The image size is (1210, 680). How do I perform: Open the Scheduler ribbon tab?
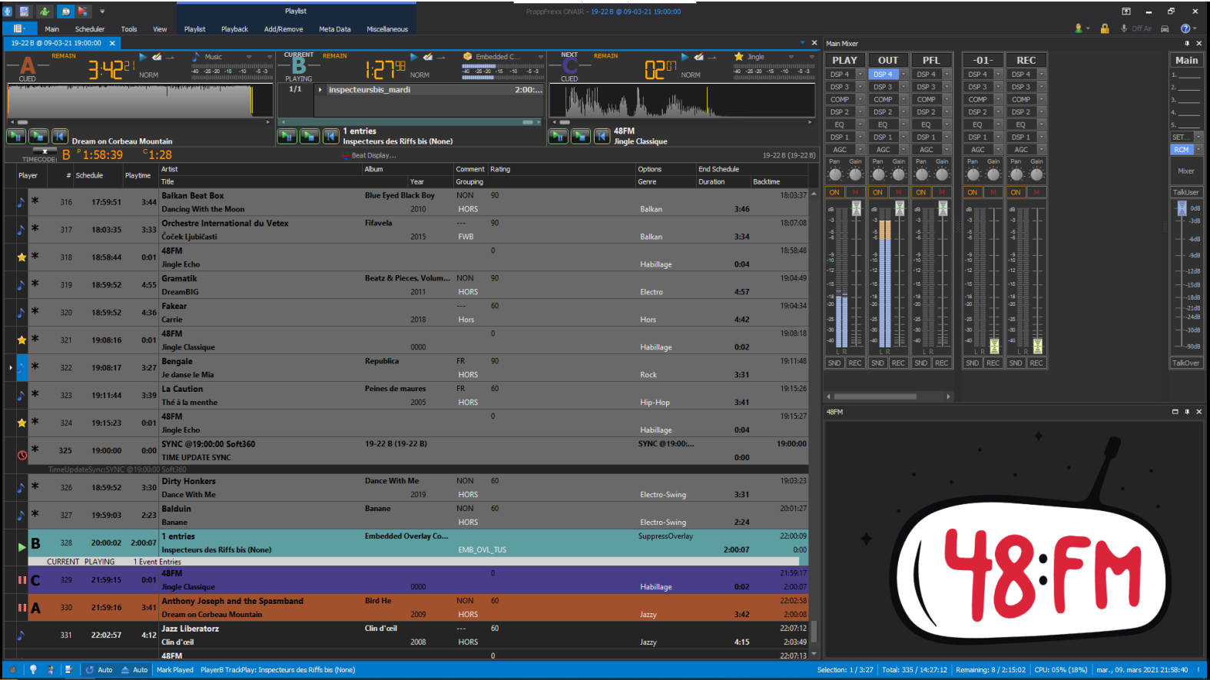click(x=90, y=29)
